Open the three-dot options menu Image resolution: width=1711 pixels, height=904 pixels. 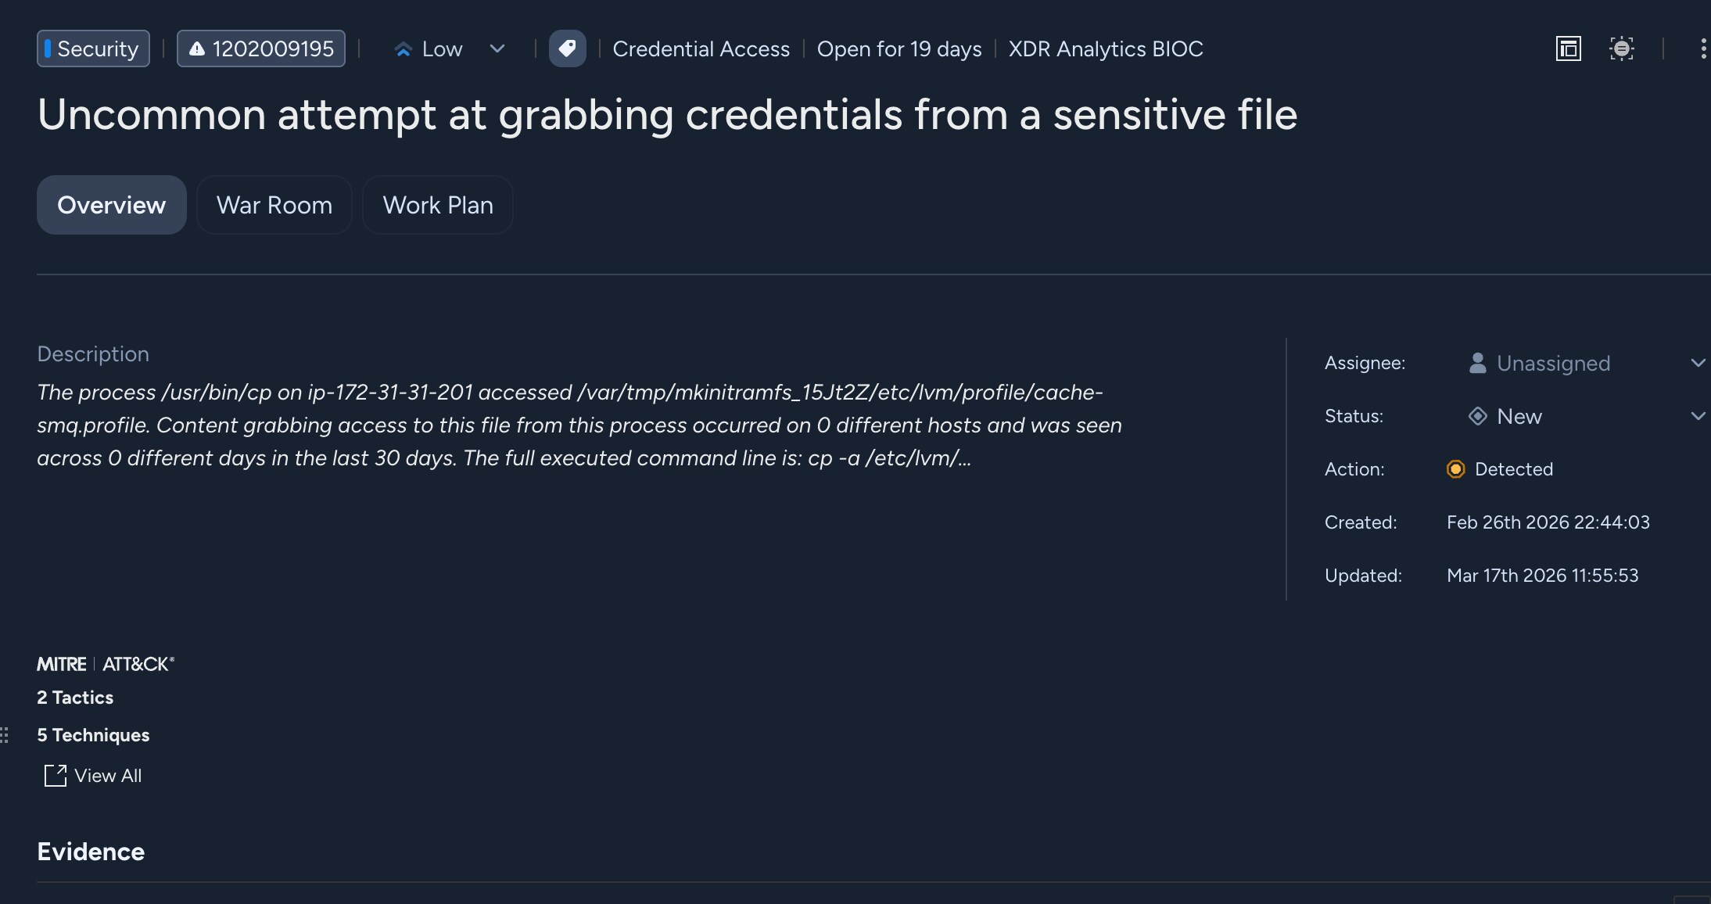pos(1702,48)
